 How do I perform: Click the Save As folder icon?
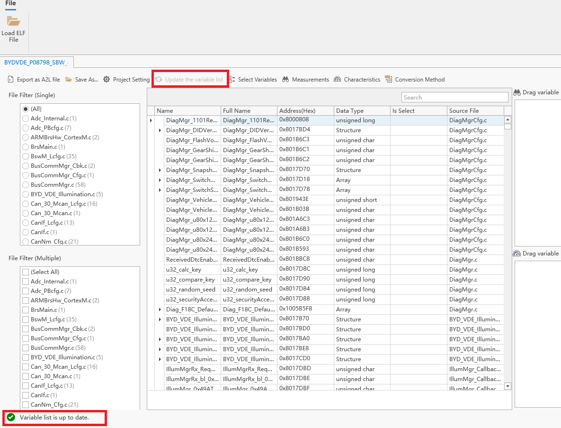(69, 80)
